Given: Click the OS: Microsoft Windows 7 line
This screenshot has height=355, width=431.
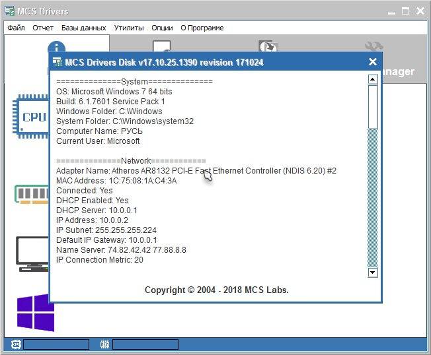Looking at the screenshot, I should (114, 91).
